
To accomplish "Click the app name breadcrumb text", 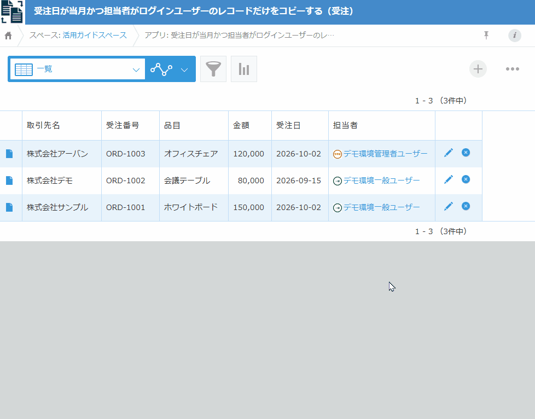I will point(239,35).
